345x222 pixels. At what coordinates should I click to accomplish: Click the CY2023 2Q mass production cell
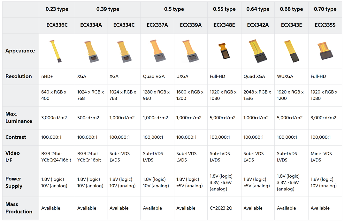[x=221, y=208]
